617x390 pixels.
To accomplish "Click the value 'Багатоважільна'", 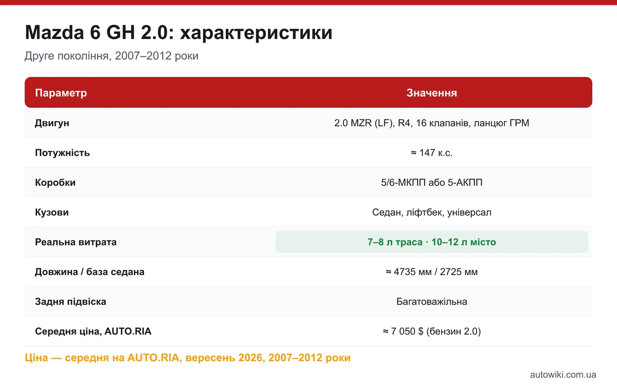I will pyautogui.click(x=432, y=302).
